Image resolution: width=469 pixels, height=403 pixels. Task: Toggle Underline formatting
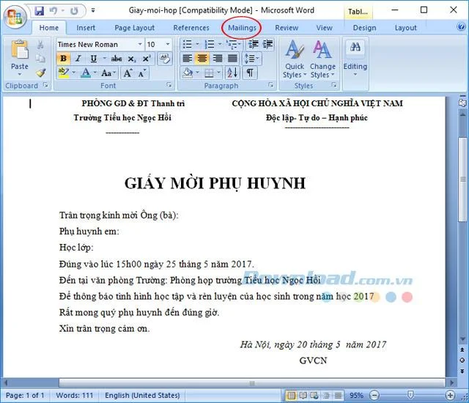pyautogui.click(x=94, y=59)
